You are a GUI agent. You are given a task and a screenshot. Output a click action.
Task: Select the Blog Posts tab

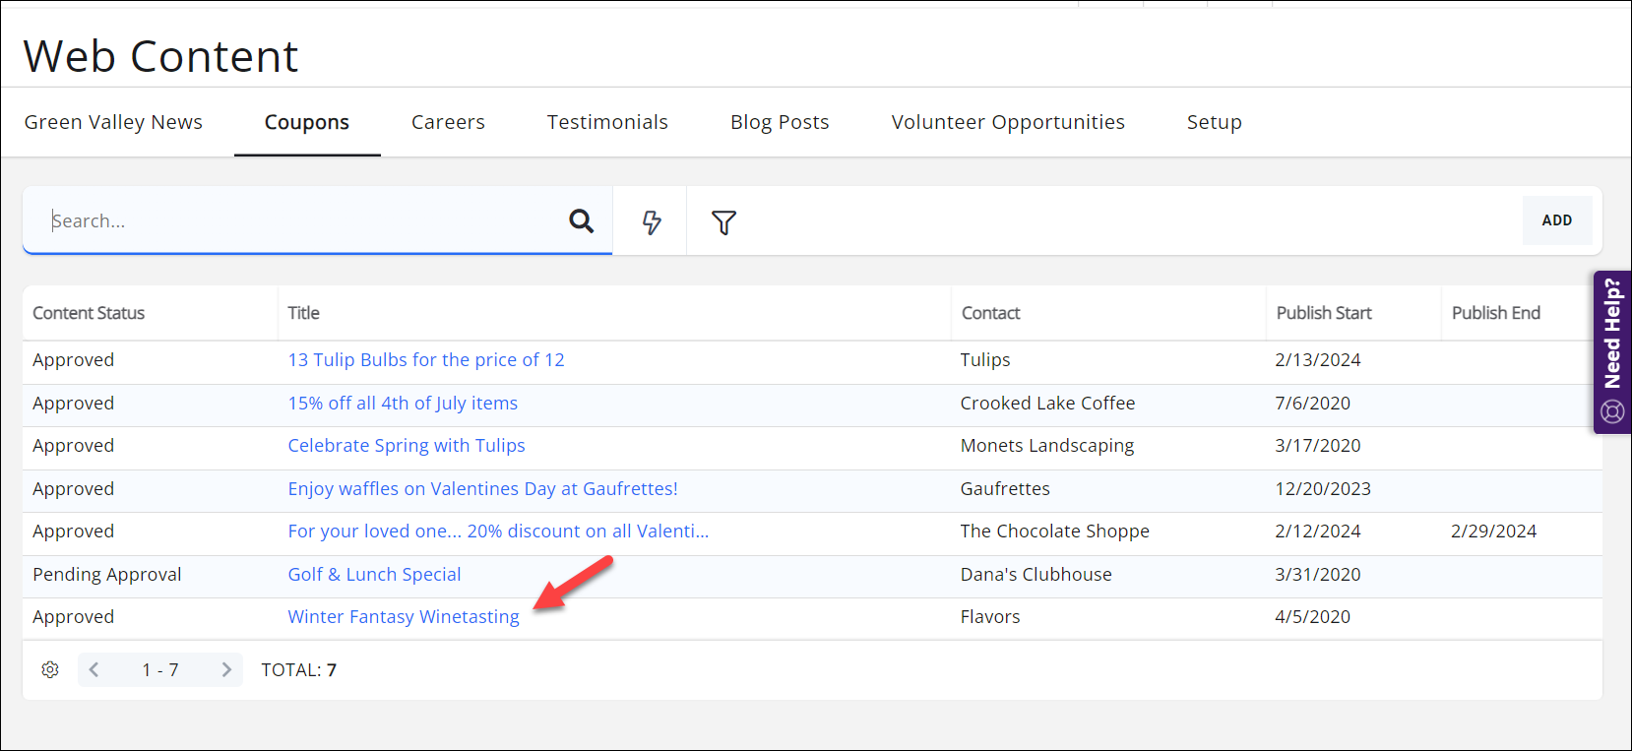point(780,122)
